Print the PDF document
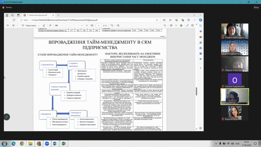 (171, 25)
